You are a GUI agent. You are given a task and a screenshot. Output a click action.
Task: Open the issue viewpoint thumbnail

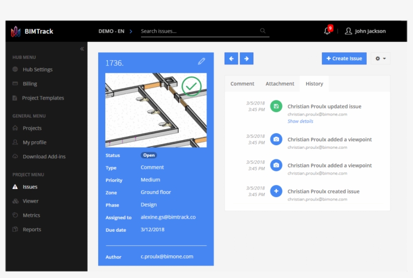click(x=156, y=110)
